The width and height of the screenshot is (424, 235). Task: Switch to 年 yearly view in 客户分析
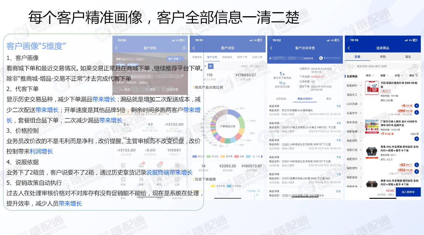(x=210, y=67)
